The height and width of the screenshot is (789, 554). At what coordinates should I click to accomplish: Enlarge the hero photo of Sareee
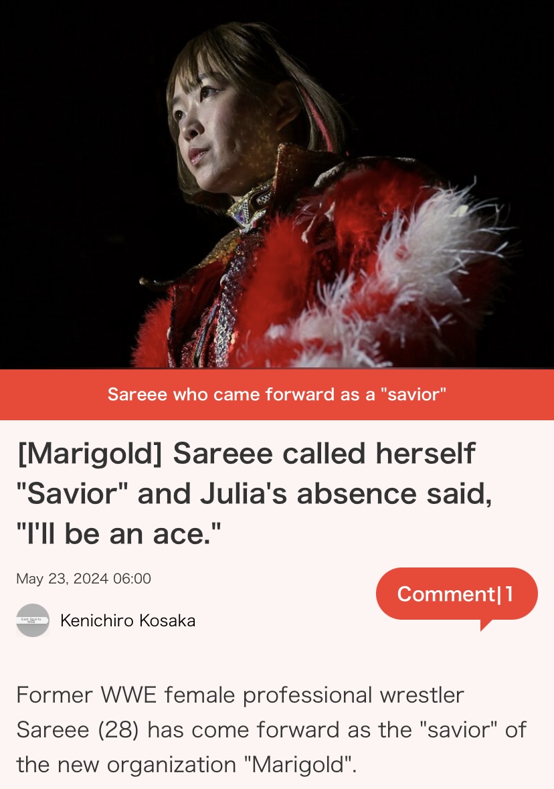[x=277, y=184]
